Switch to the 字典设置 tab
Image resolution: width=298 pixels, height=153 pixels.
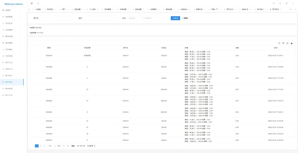pyautogui.click(x=123, y=9)
